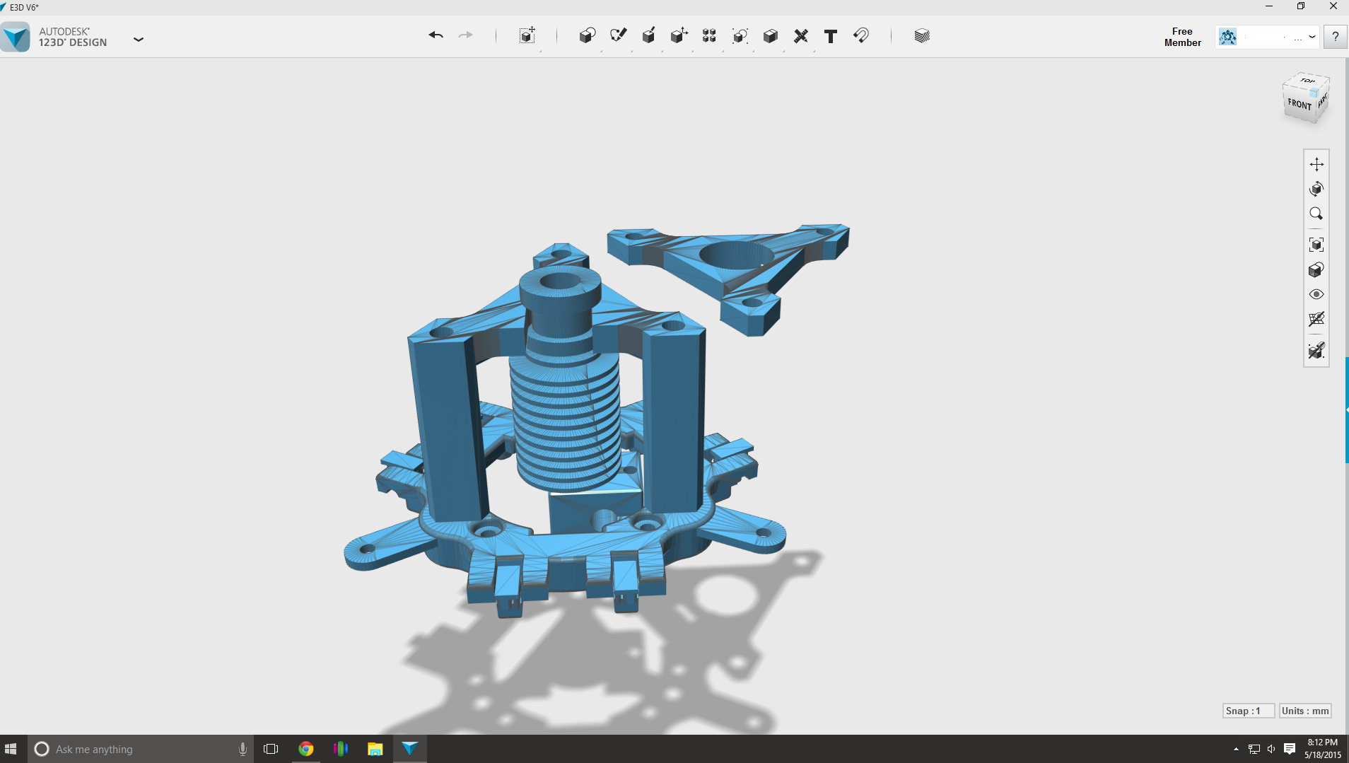
Task: Toggle snapping on/off in navigation bar
Action: pos(1316,351)
